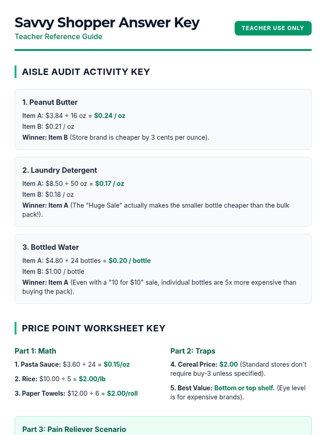Click the PRICE POINT WORKSHEET KEY heading
This screenshot has width=326, height=435.
pos(93,328)
